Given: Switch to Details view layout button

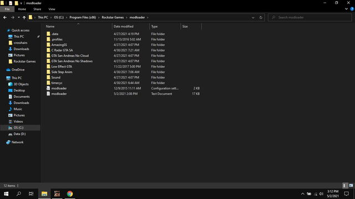Looking at the screenshot, I should point(344,186).
